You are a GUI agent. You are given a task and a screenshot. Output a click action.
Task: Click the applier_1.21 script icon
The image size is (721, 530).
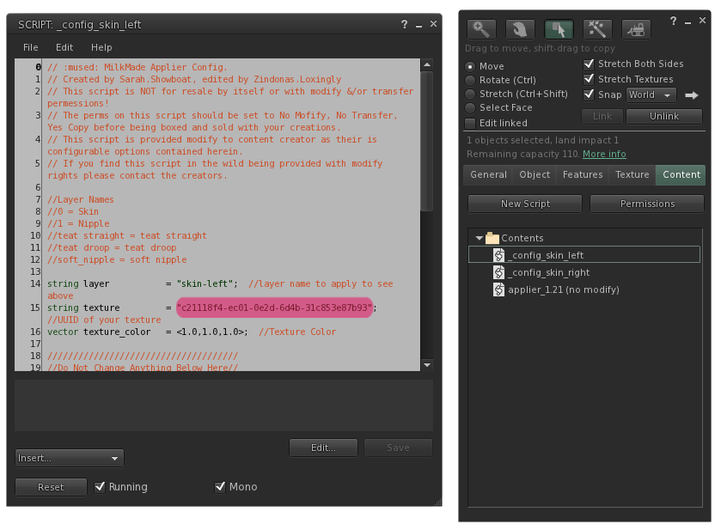[x=498, y=289]
